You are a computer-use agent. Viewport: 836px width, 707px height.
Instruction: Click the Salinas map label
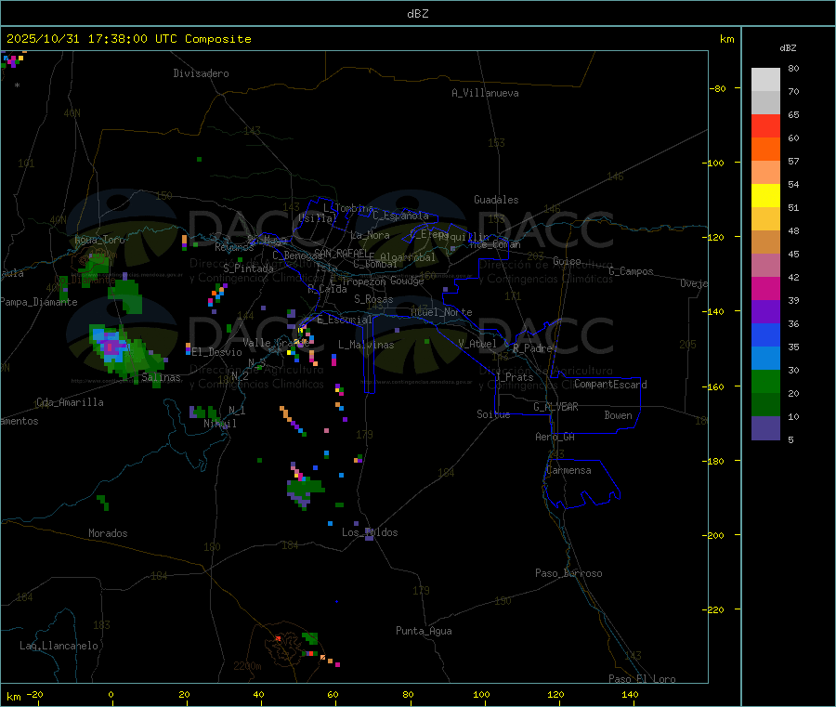tap(161, 377)
